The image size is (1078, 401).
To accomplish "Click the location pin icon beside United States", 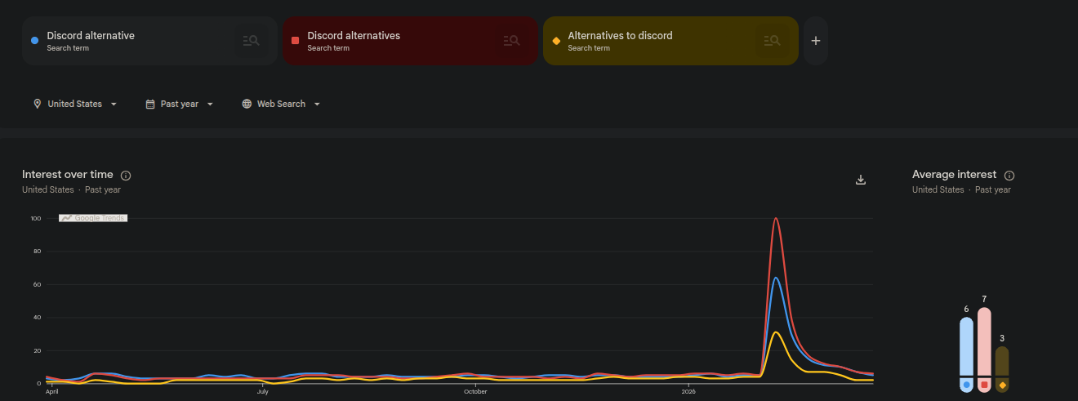I will pos(38,105).
